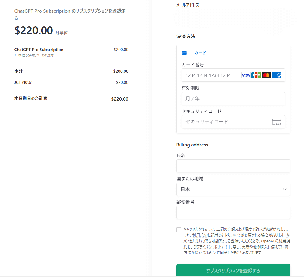Viewport: 304px width, 277px height.
Task: Click into the セキュリティコード input
Action: [225, 122]
